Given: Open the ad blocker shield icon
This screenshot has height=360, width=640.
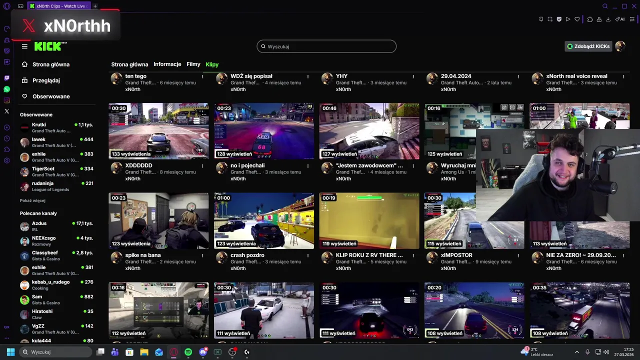Looking at the screenshot, I should pyautogui.click(x=559, y=19).
